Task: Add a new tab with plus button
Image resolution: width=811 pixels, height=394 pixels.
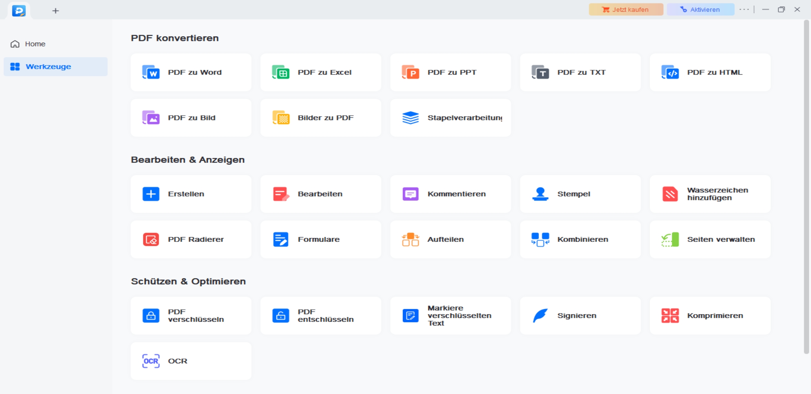Action: pyautogui.click(x=55, y=11)
